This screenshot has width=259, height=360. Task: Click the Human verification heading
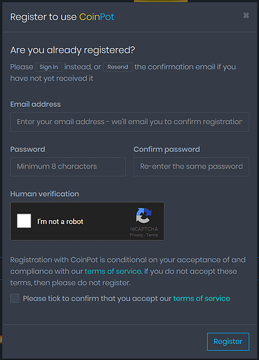coord(44,194)
